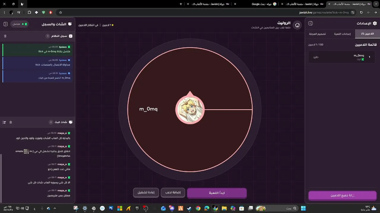Image resolution: width=380 pixels, height=213 pixels.
Task: Open the Microsoft Store taskbar icon
Action: (241, 208)
